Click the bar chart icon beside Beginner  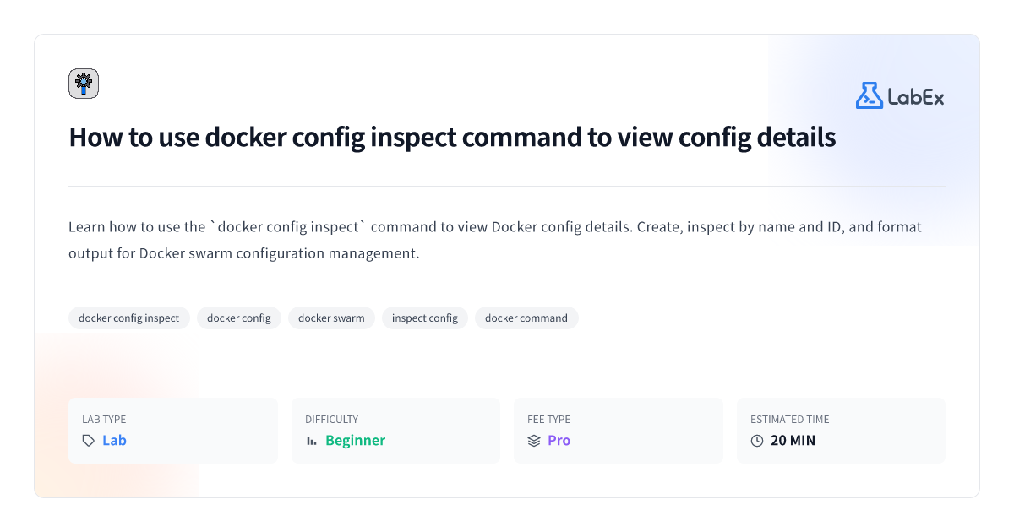click(312, 441)
